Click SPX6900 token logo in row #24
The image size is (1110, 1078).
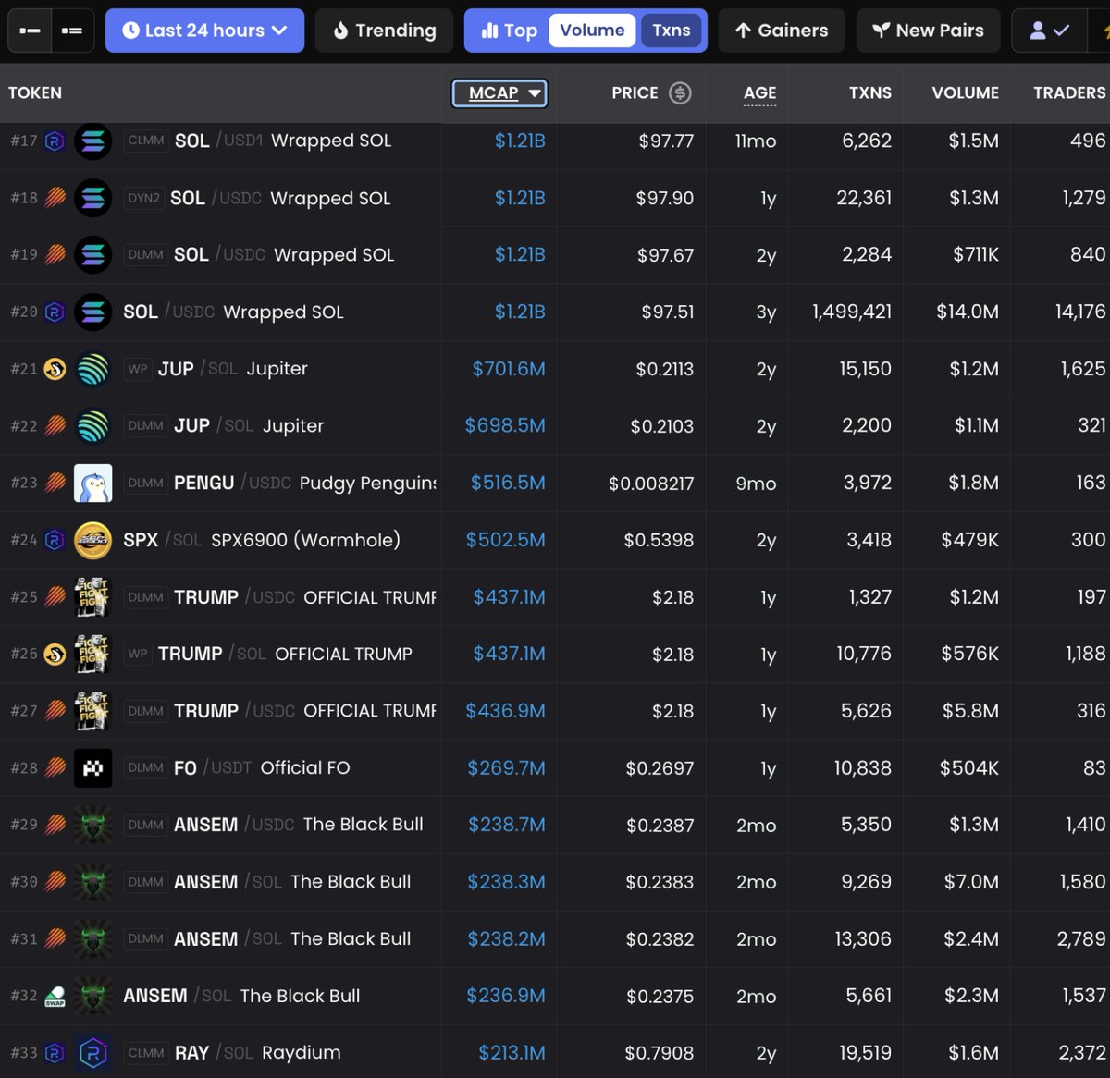[x=92, y=540]
